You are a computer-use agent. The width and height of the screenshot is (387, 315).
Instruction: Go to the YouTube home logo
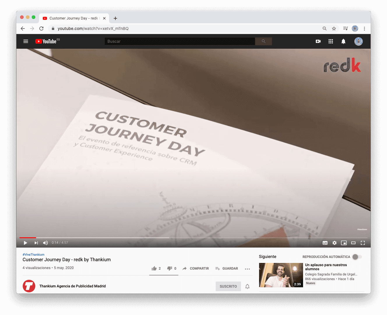(x=46, y=41)
